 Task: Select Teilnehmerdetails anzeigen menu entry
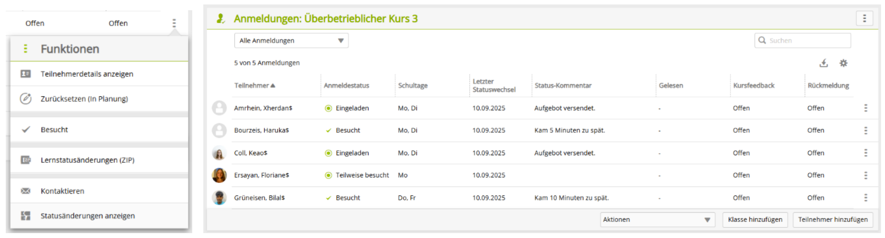pyautogui.click(x=87, y=74)
